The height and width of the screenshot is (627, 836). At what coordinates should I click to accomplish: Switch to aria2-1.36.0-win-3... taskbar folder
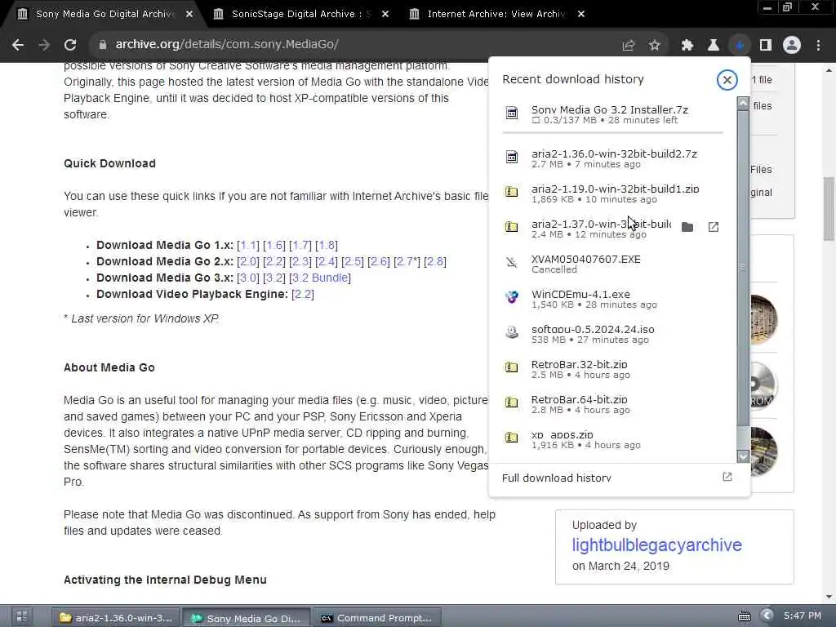pos(116,617)
